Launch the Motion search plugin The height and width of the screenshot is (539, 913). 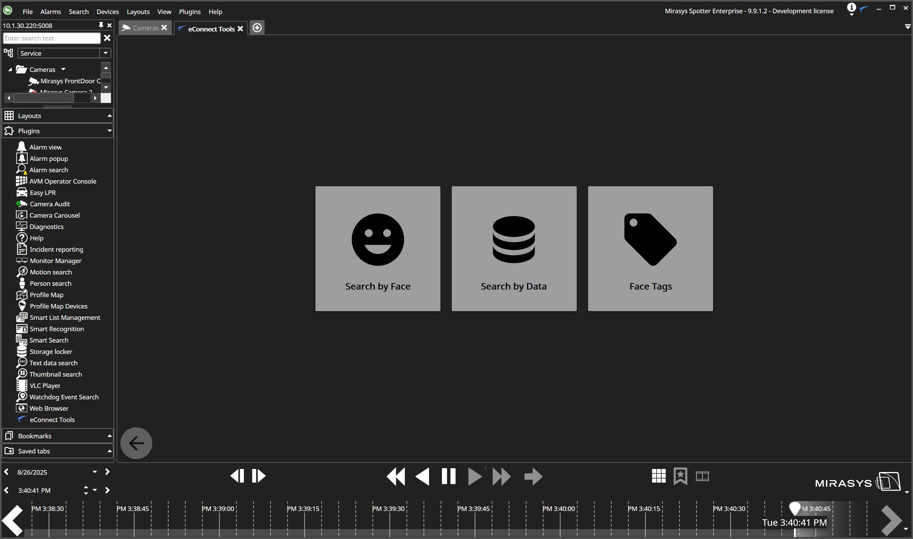tap(51, 272)
